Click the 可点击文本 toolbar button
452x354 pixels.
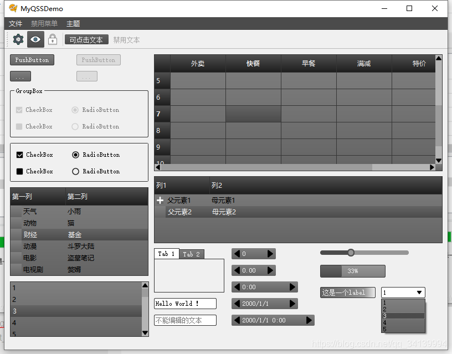[x=86, y=39]
